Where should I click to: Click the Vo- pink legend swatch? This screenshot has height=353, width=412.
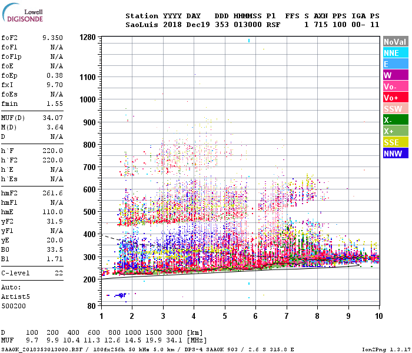point(396,86)
